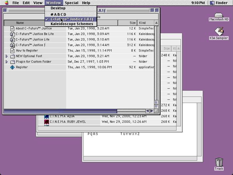
Task: Click the '12 K' size value
Action: tap(133, 28)
